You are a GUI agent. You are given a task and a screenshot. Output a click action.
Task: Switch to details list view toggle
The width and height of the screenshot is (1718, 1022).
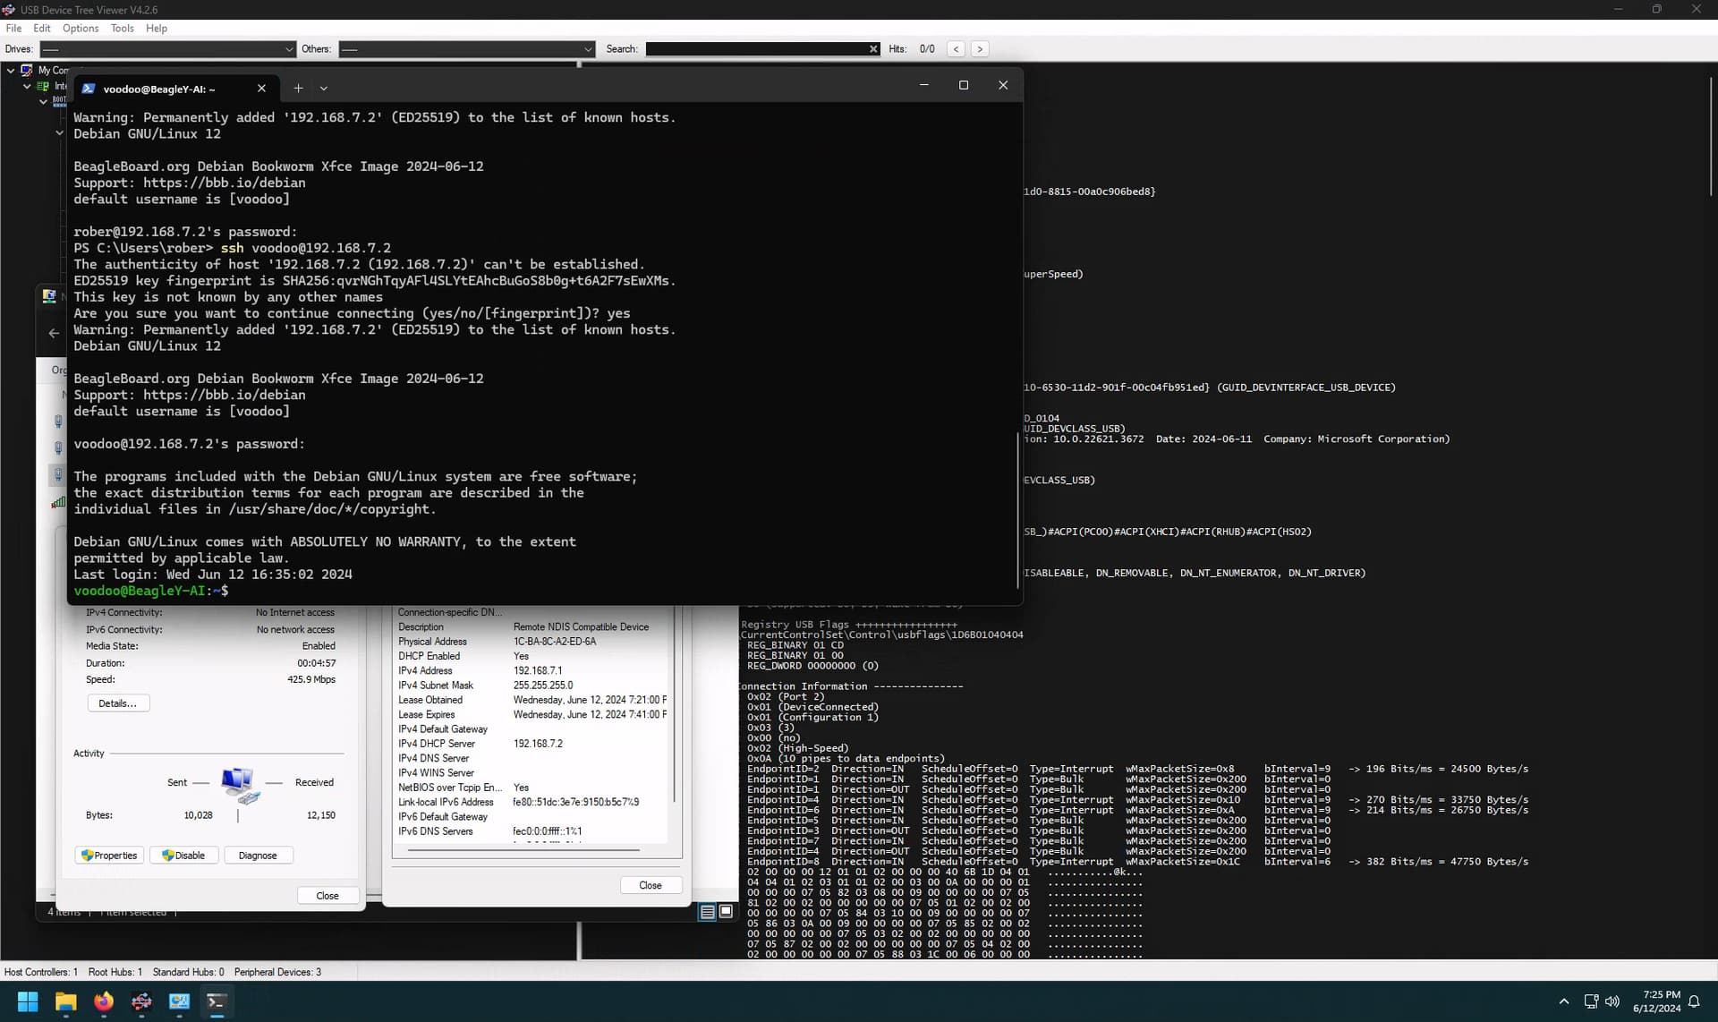707,911
